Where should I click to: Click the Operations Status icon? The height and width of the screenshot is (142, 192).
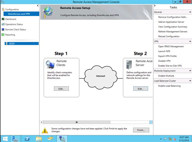tap(3, 24)
